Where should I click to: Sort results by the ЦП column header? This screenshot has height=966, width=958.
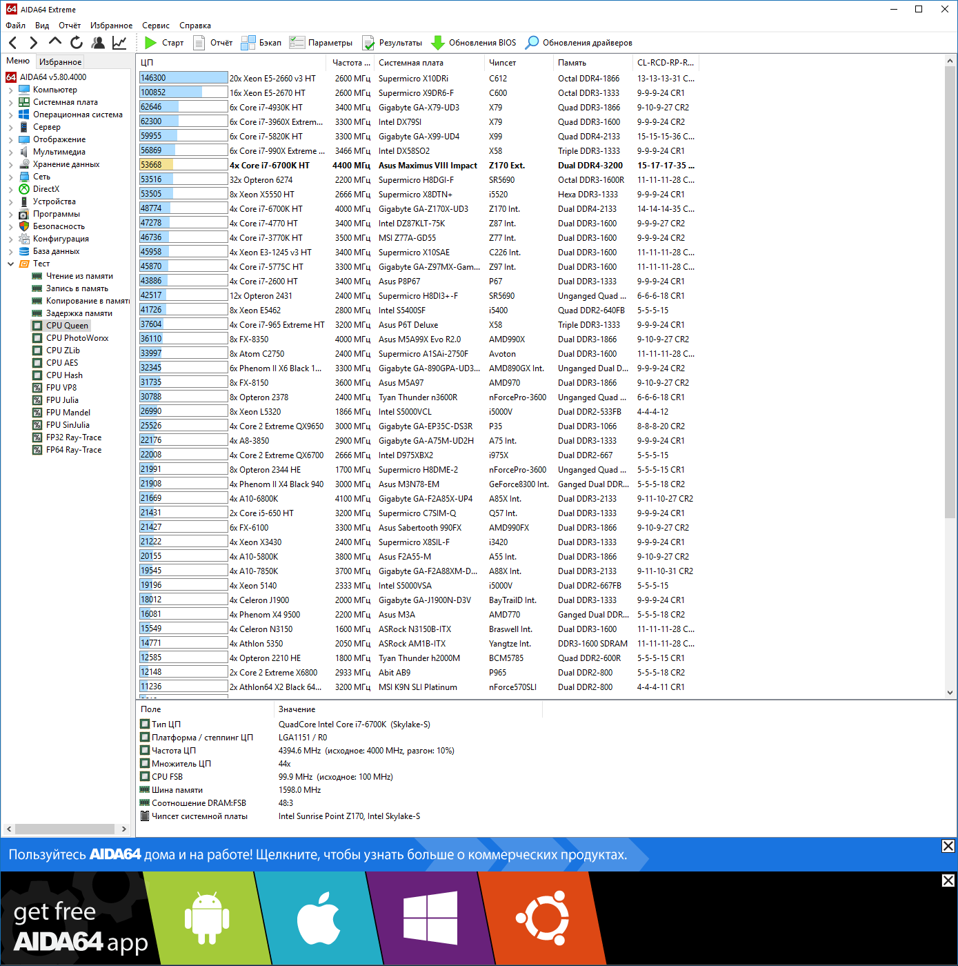tap(231, 63)
